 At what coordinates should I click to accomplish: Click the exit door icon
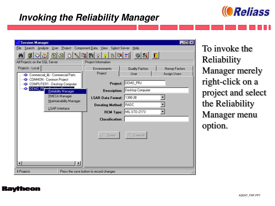(155, 56)
